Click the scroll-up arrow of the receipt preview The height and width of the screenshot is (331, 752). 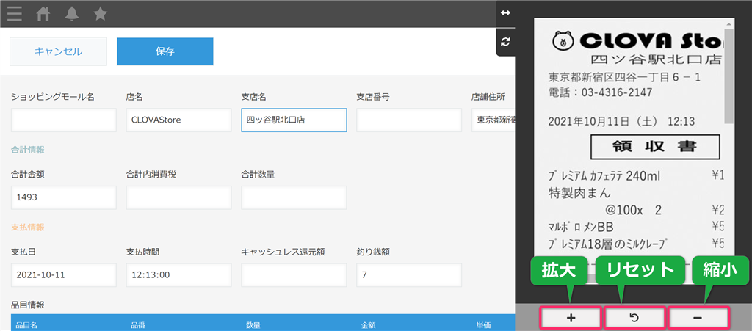[x=729, y=23]
